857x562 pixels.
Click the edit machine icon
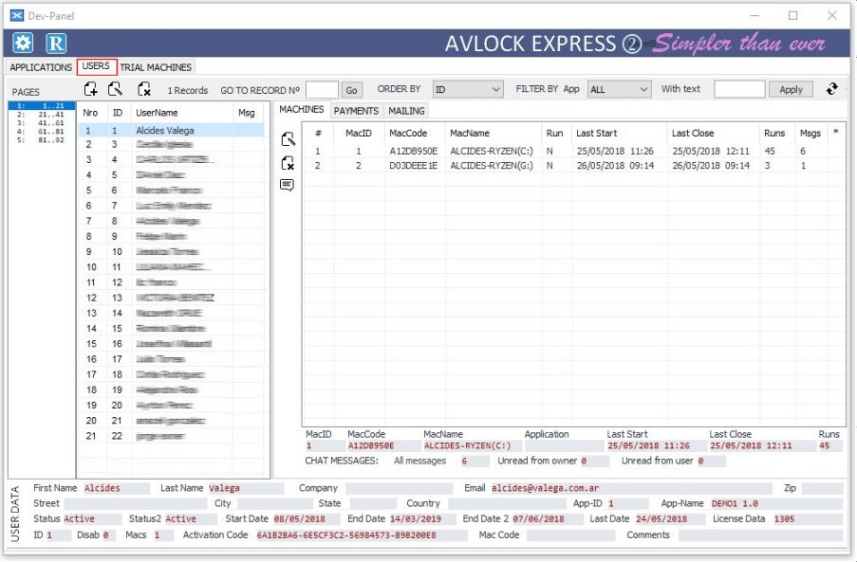point(288,139)
